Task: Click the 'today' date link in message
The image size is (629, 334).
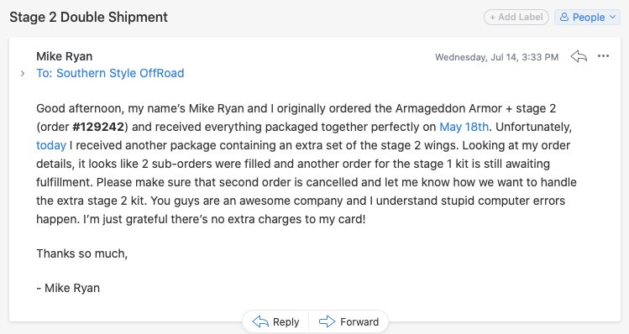Action: point(51,145)
